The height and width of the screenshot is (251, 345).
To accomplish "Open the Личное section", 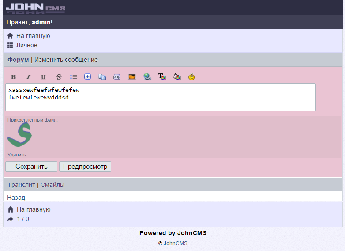I will coord(27,46).
